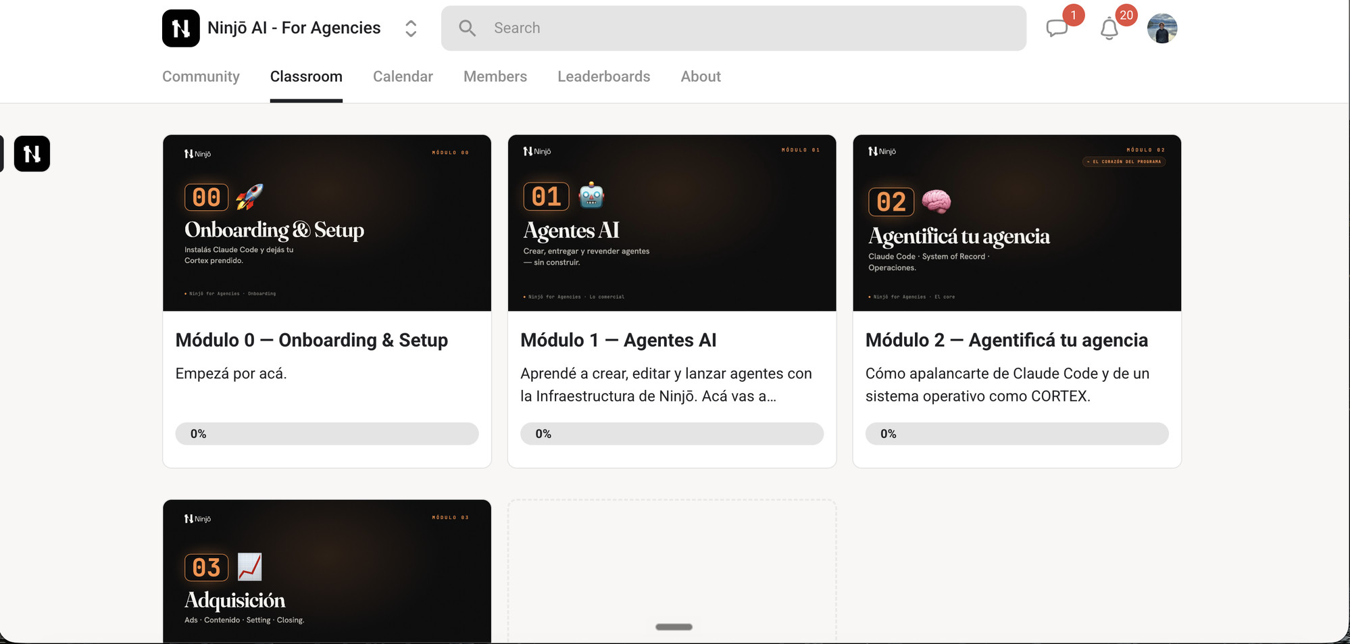Click the robot emoji on Module 01
1350x644 pixels.
pos(591,196)
